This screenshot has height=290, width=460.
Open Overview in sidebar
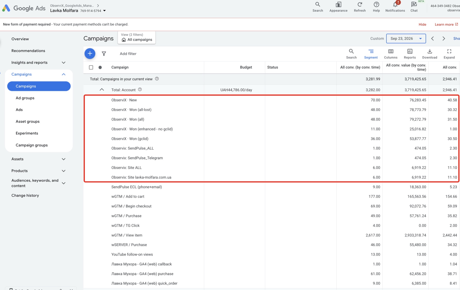point(20,39)
